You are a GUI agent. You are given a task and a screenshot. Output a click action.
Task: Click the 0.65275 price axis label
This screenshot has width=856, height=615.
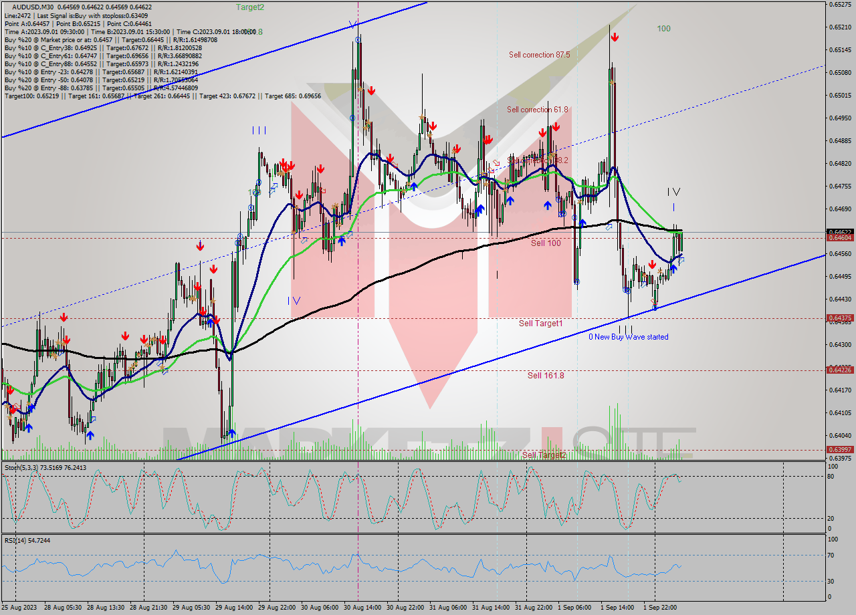[840, 5]
